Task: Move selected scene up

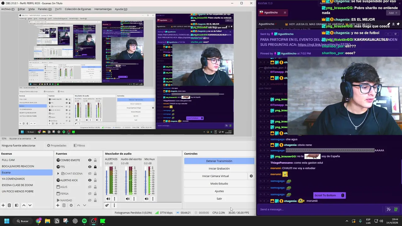Action: 24,205
